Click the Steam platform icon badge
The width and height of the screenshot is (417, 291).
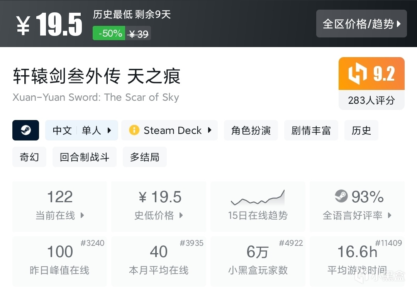point(26,130)
